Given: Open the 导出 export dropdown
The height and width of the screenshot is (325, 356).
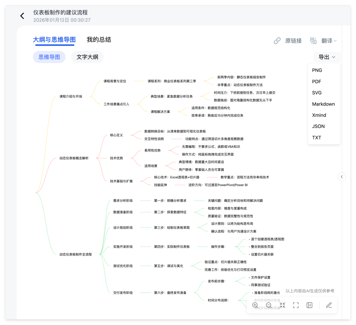Looking at the screenshot, I should [x=327, y=57].
